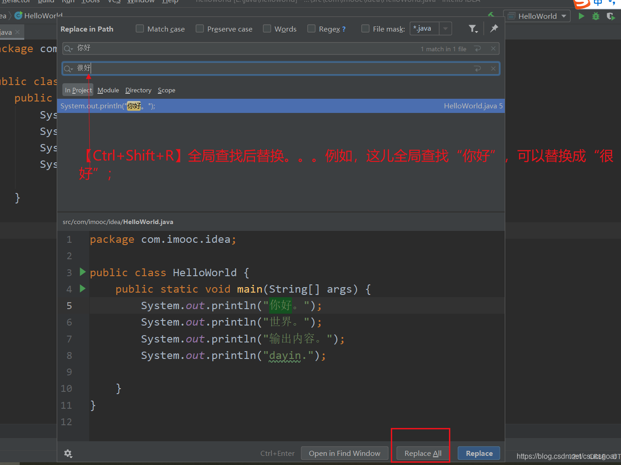Build project with the hammer icon
The width and height of the screenshot is (621, 465).
coord(491,15)
